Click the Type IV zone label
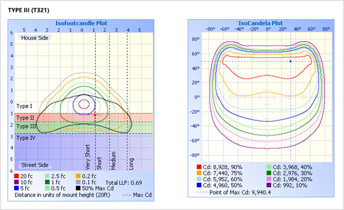This screenshot has height=210, width=344. [x=27, y=138]
